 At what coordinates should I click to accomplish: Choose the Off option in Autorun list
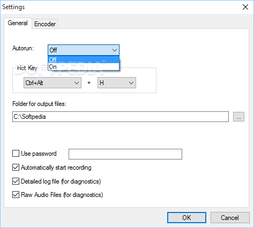click(x=84, y=59)
